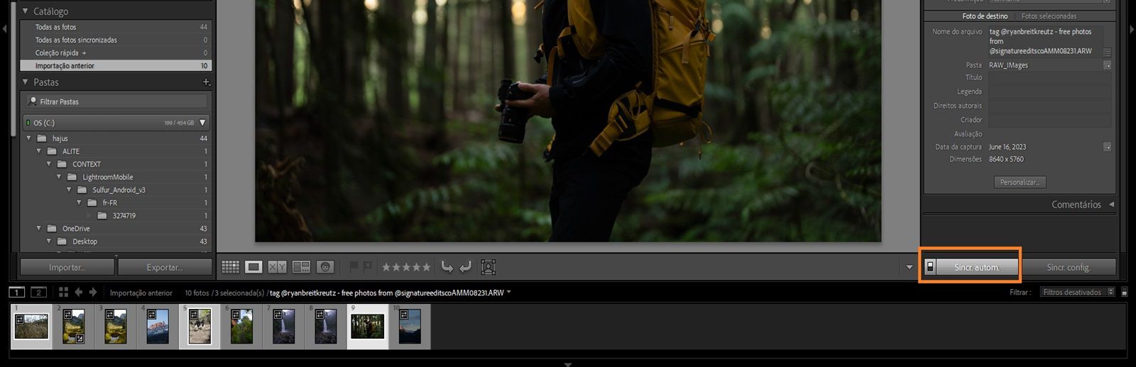Rotate photo counter-clockwise

click(x=447, y=267)
